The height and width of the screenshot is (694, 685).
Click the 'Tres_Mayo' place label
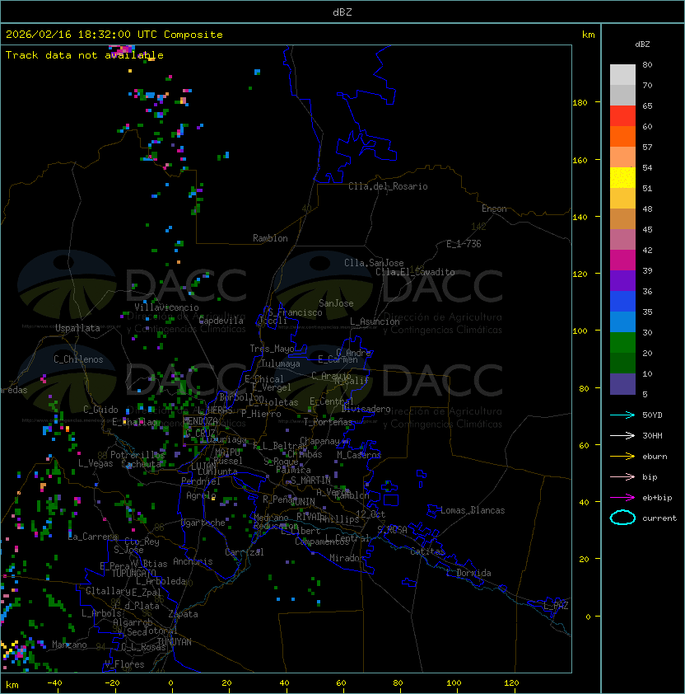[x=272, y=349]
